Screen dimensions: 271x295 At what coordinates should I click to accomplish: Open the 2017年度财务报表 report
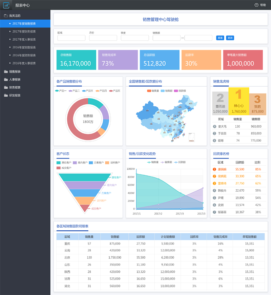pos(24,31)
